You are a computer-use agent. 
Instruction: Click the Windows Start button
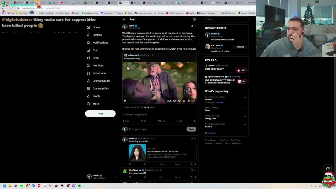tap(4, 186)
